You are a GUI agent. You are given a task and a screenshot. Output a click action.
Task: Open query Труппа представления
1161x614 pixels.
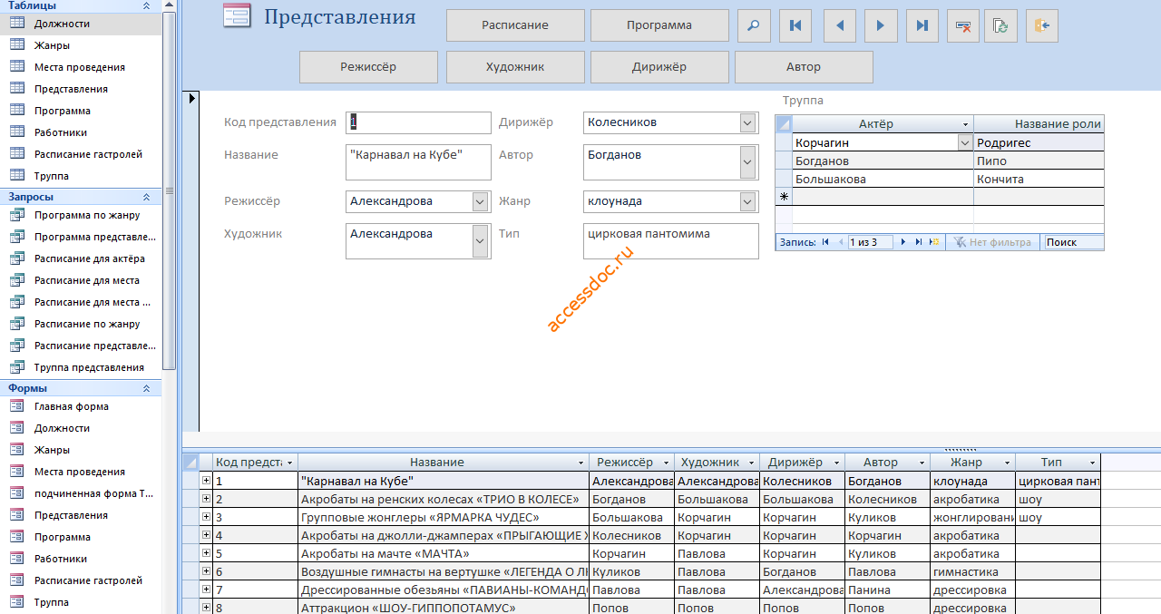81,367
